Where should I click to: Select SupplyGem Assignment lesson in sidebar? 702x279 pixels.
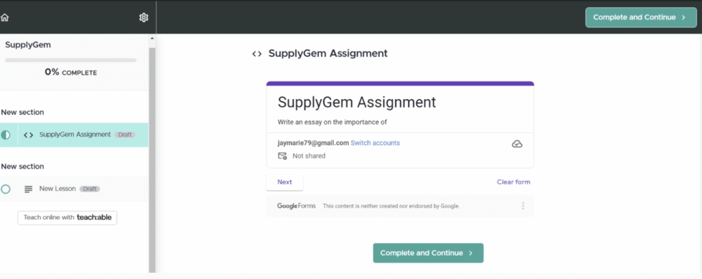(75, 135)
